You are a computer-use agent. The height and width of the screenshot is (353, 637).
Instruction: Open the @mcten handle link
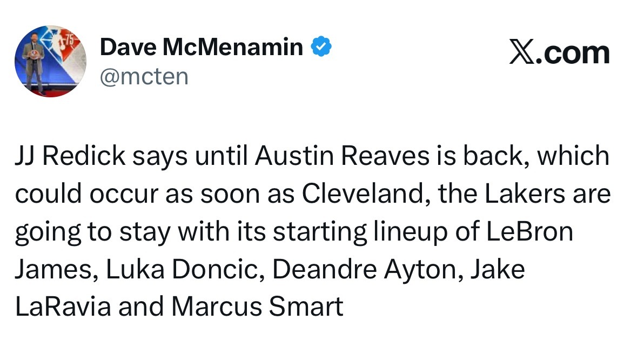point(144,76)
